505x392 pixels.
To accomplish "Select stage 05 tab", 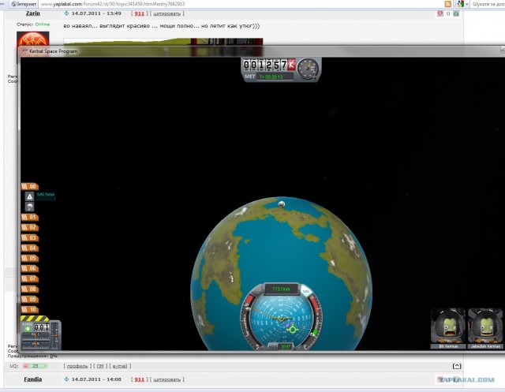I will tap(30, 258).
